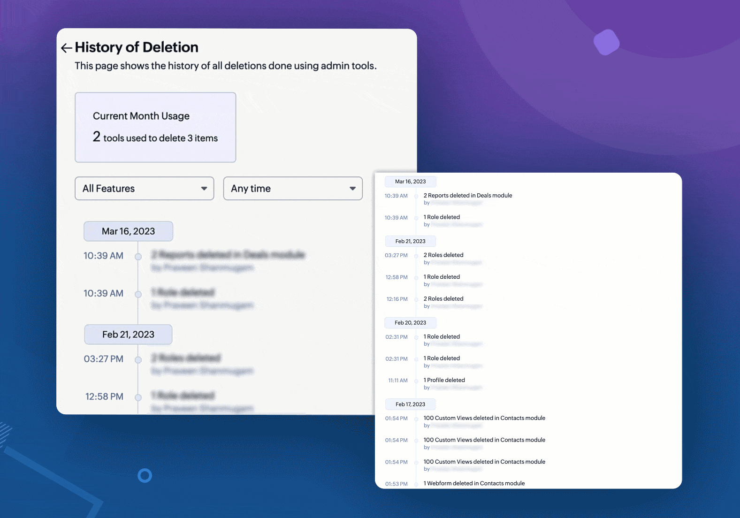Click '2 Roles deleted' entry at 12:16 PM
The image size is (740, 518).
443,299
